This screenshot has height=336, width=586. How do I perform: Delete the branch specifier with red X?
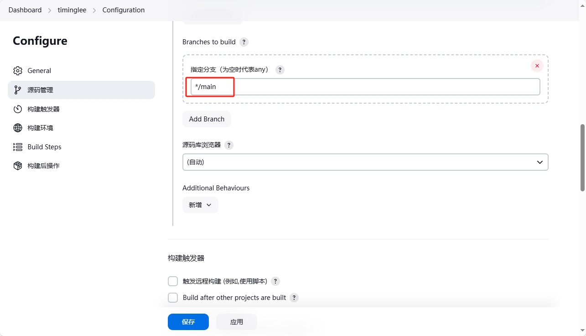[537, 66]
